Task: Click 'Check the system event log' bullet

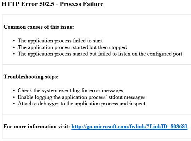Action: click(70, 90)
